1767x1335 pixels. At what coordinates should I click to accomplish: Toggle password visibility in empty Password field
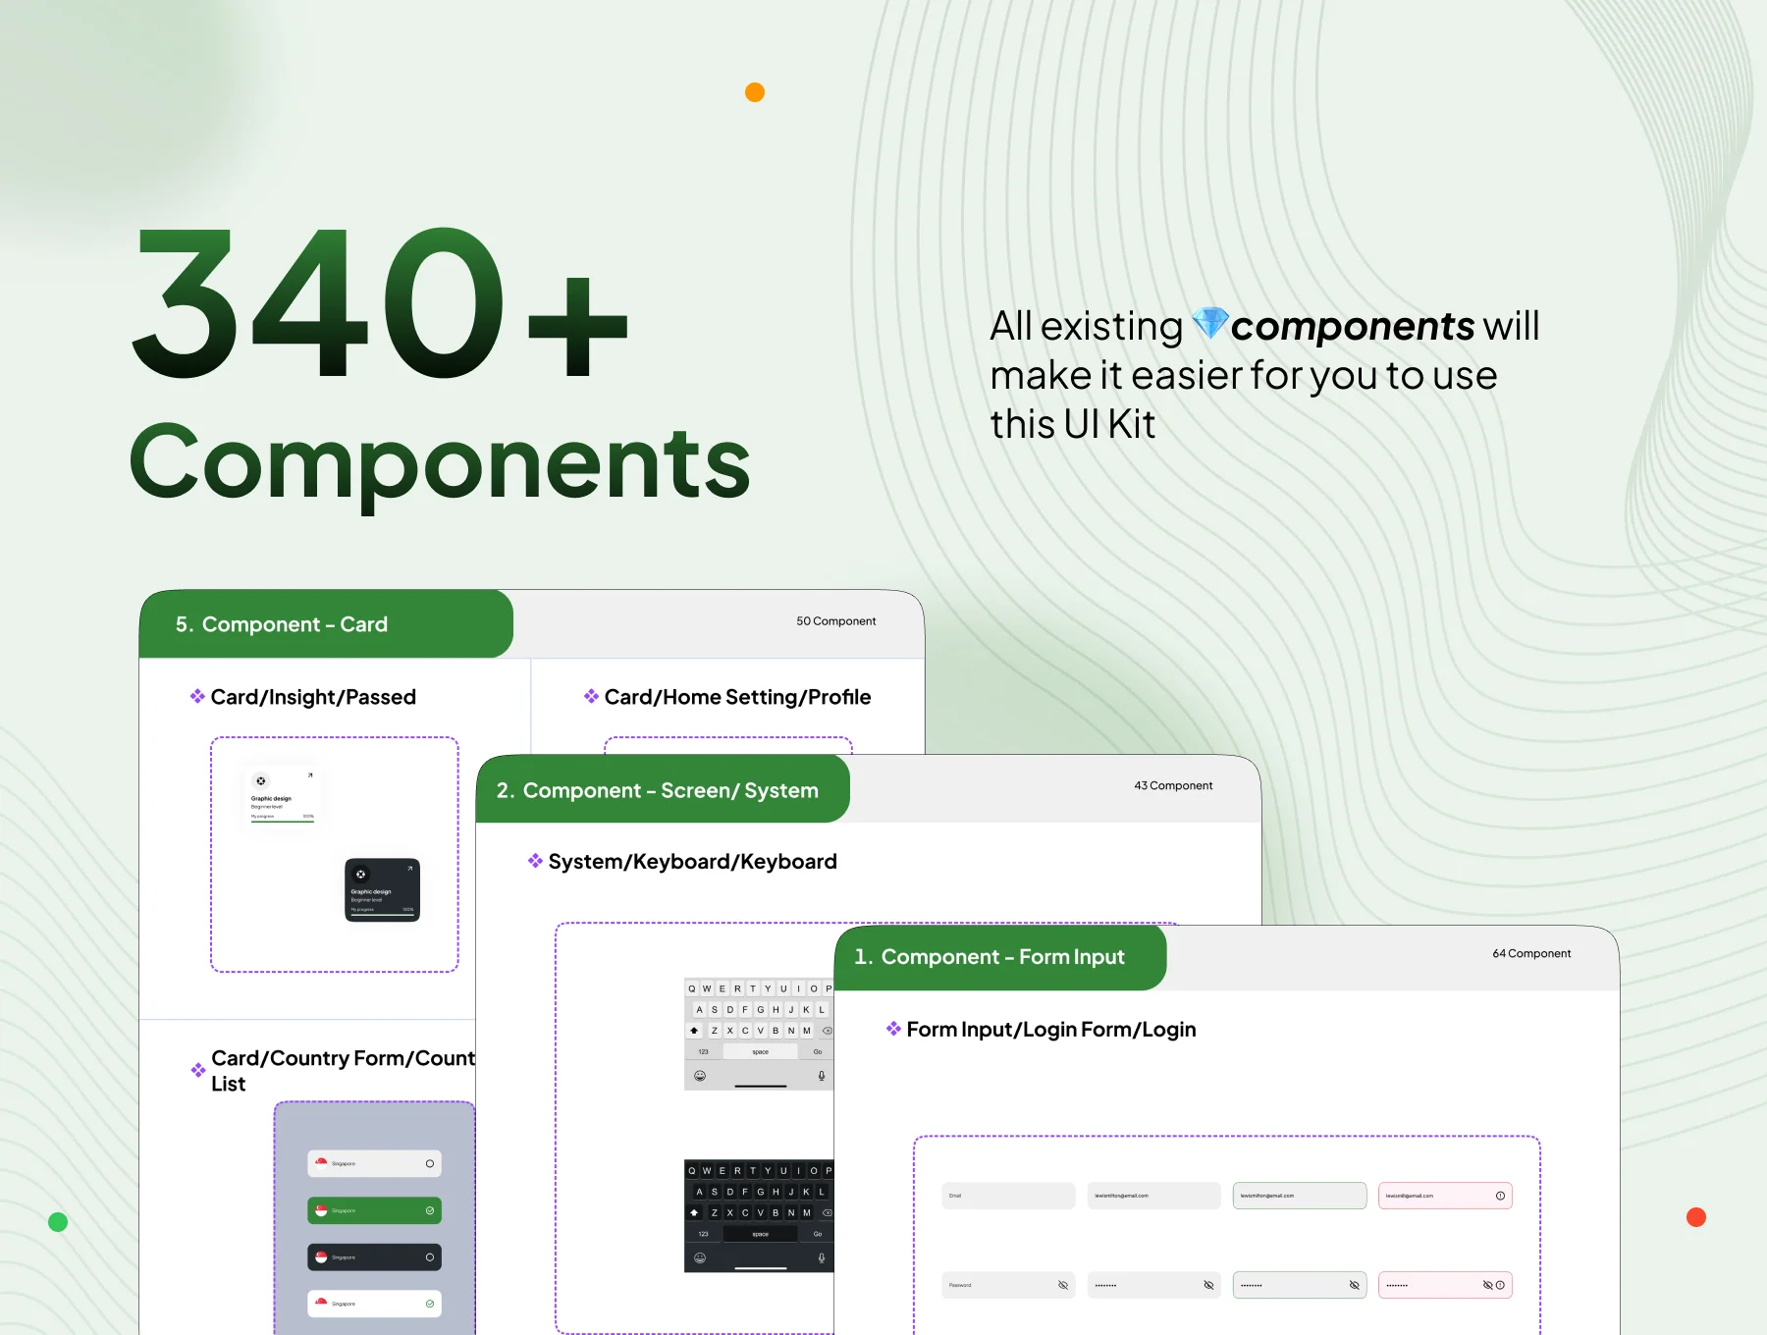point(1063,1285)
